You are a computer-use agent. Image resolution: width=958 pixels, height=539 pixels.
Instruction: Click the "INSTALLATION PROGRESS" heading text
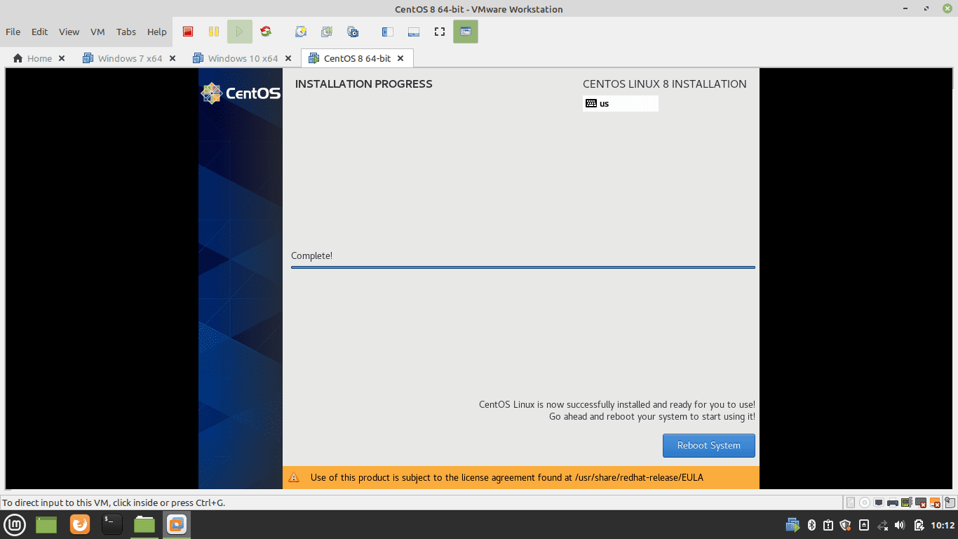[364, 84]
